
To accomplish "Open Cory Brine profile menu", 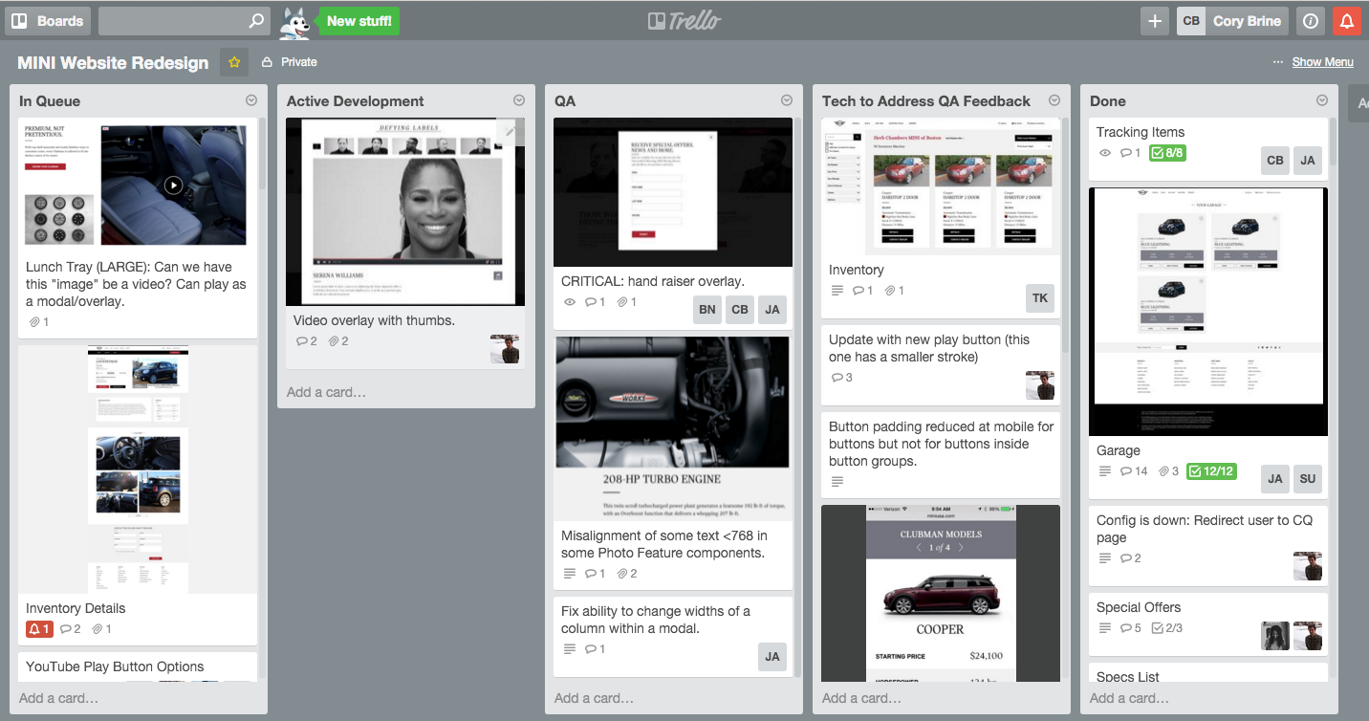I will point(1232,20).
